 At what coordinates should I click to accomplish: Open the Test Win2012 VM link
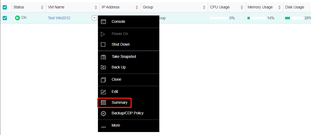pos(59,18)
